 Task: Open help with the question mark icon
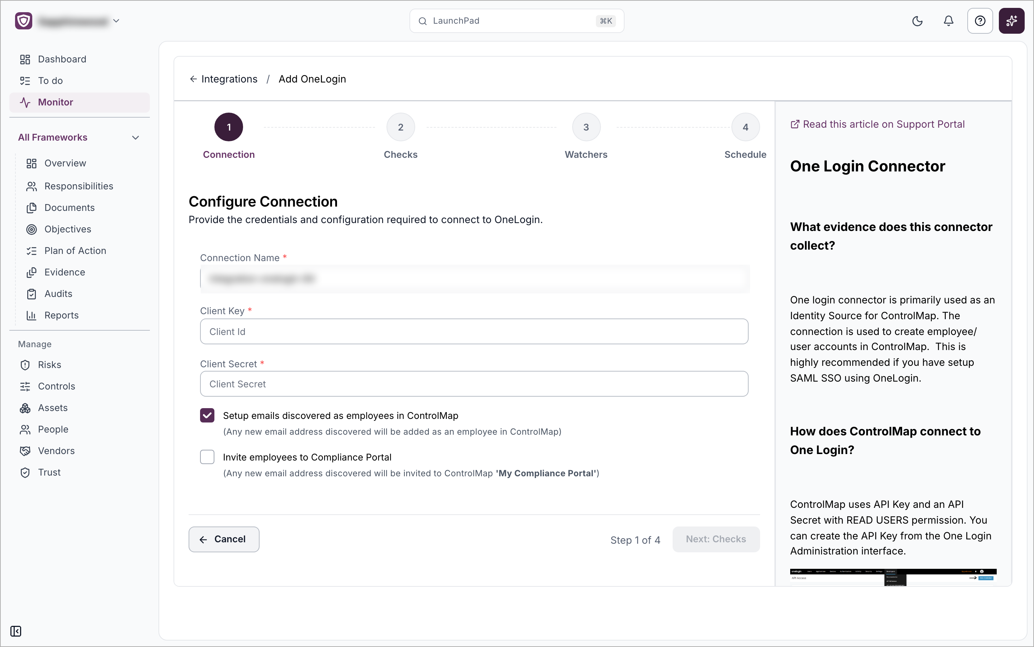tap(980, 21)
